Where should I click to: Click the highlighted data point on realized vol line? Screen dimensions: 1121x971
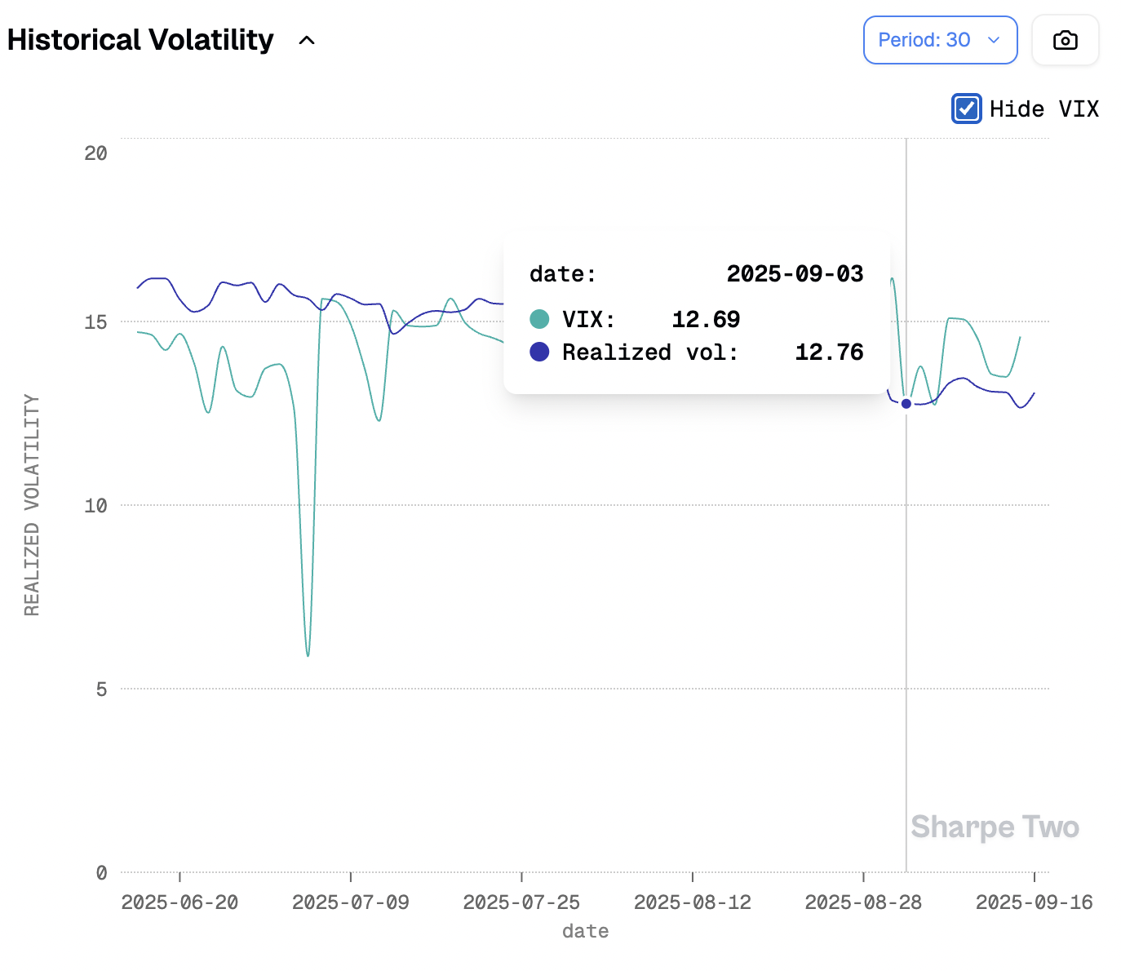[x=906, y=404]
